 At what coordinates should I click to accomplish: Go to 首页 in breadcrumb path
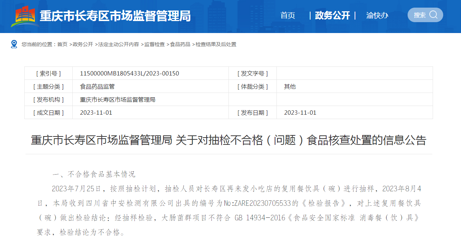point(62,44)
